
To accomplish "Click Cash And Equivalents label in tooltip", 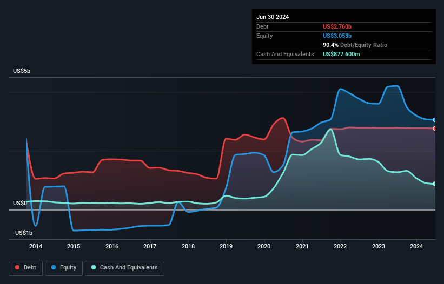I will click(x=285, y=54).
